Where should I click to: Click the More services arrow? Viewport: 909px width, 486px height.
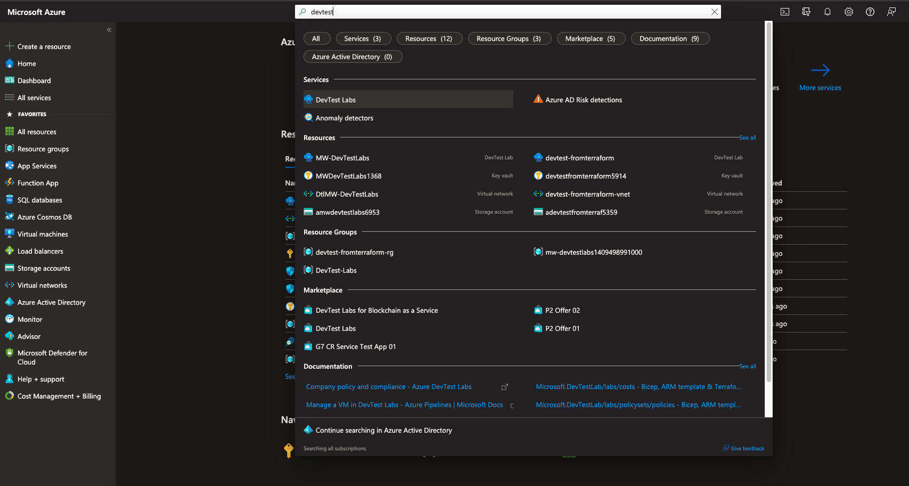(x=820, y=70)
